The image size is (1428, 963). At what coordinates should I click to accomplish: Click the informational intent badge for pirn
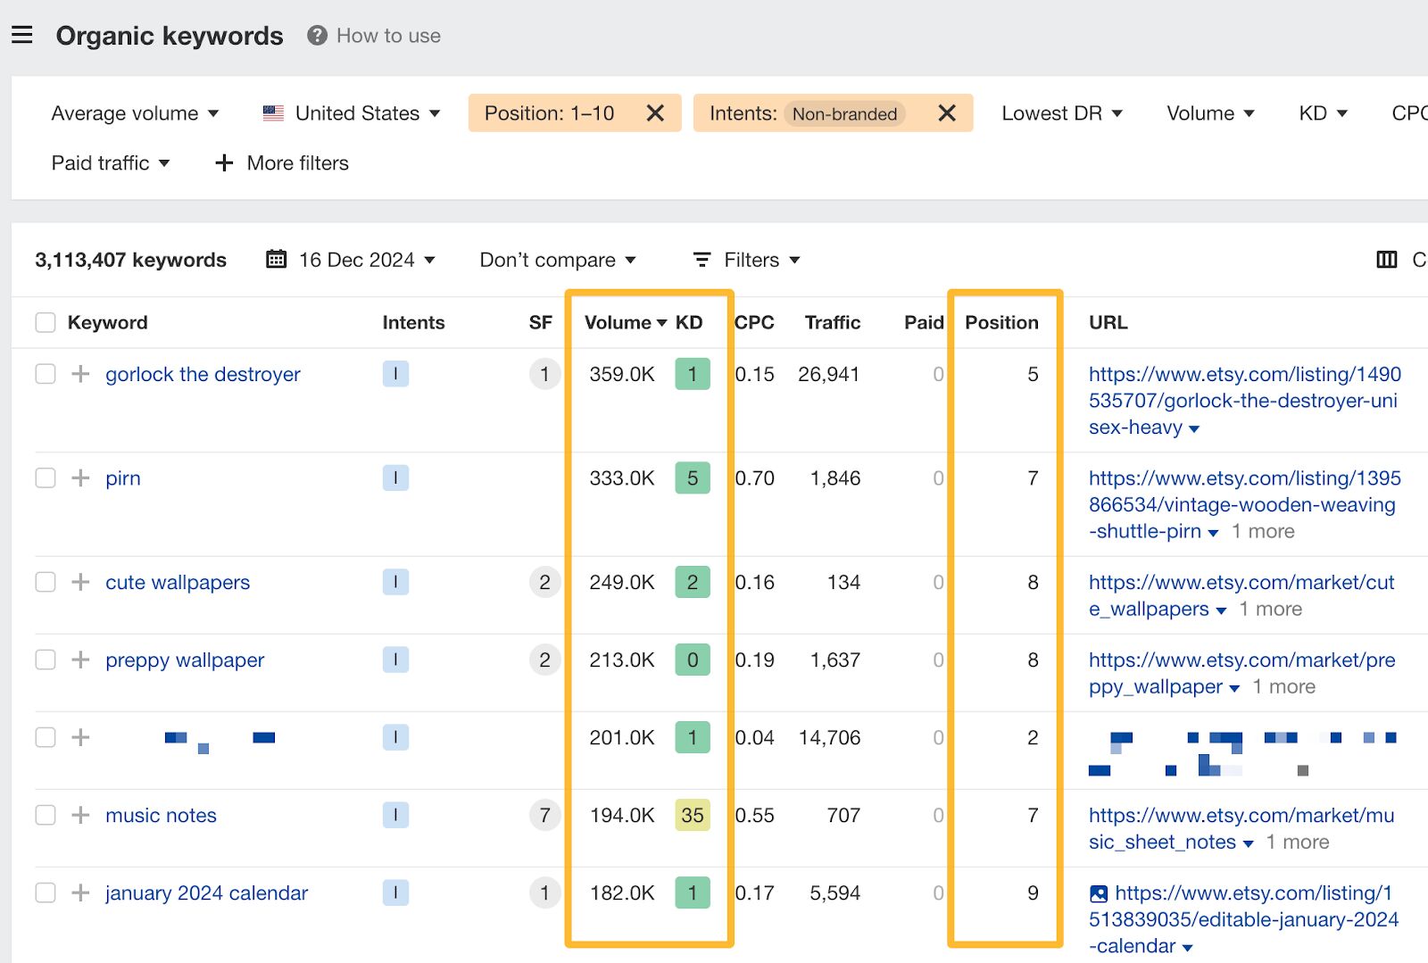395,477
